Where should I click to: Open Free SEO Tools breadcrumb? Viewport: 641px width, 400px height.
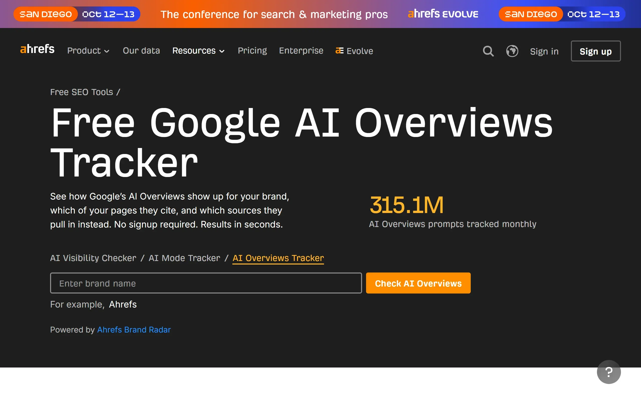[82, 92]
